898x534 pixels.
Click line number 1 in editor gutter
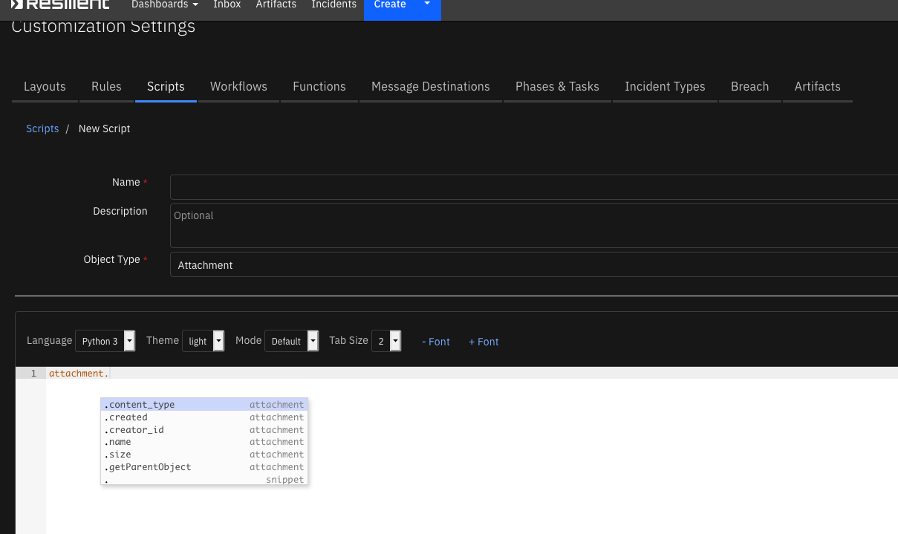pyautogui.click(x=33, y=374)
